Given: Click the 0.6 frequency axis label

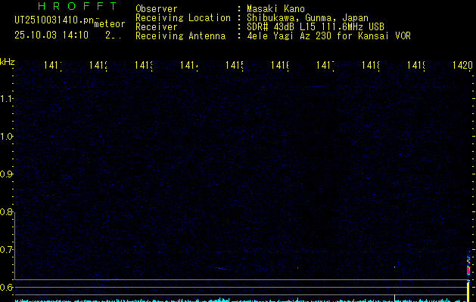Looking at the screenshot, I should [x=6, y=287].
